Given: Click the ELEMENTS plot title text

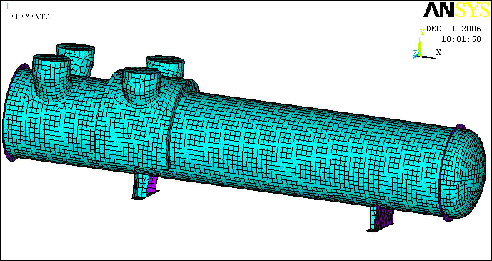Looking at the screenshot, I should [29, 16].
